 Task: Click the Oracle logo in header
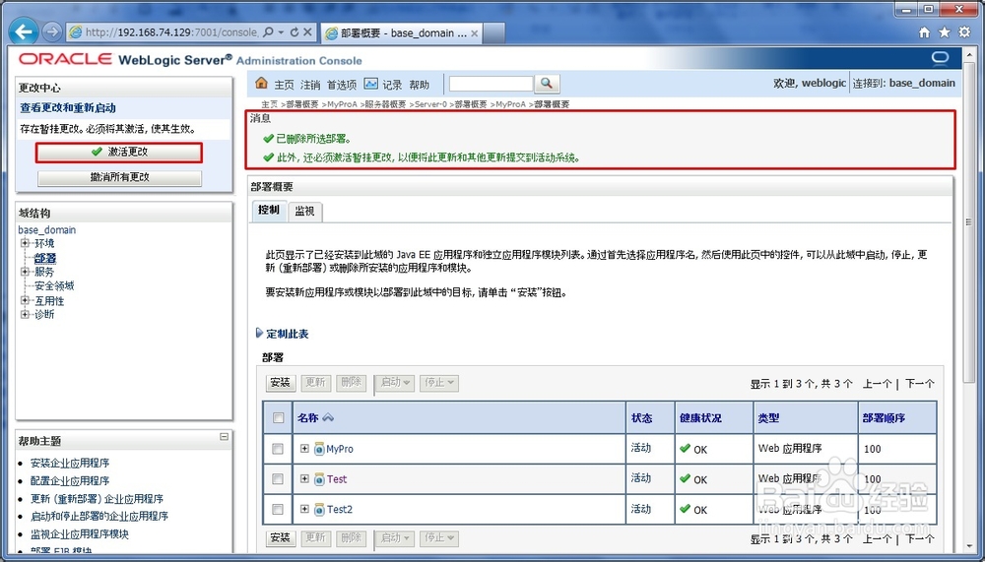click(x=65, y=59)
